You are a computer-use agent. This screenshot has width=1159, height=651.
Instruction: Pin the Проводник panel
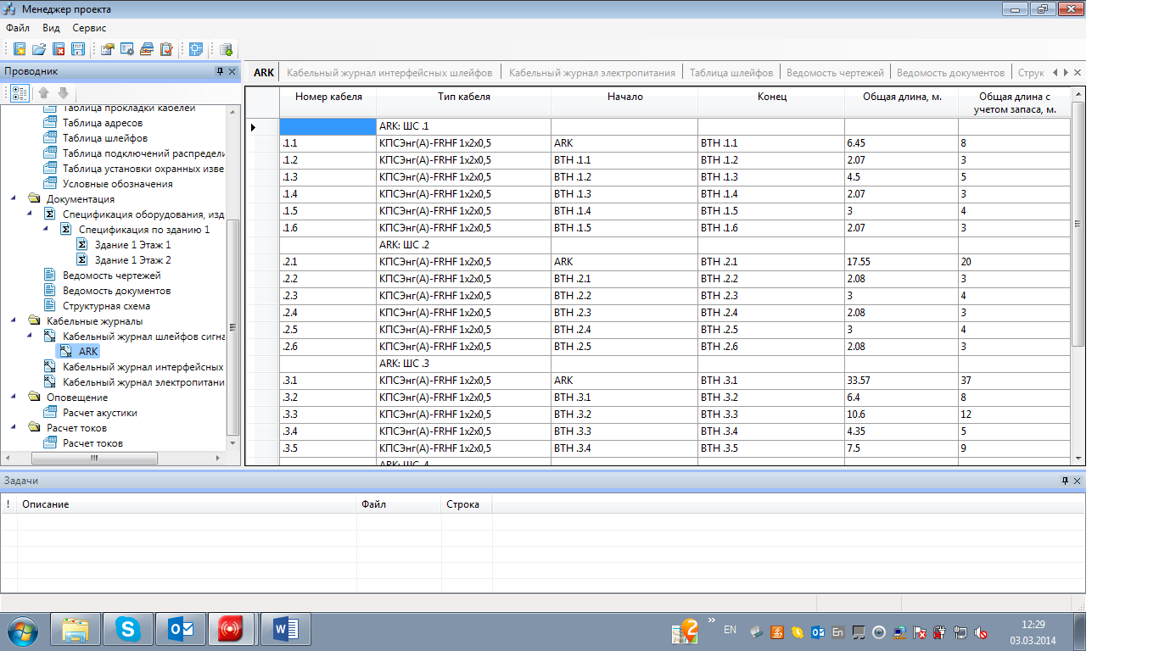coord(220,71)
